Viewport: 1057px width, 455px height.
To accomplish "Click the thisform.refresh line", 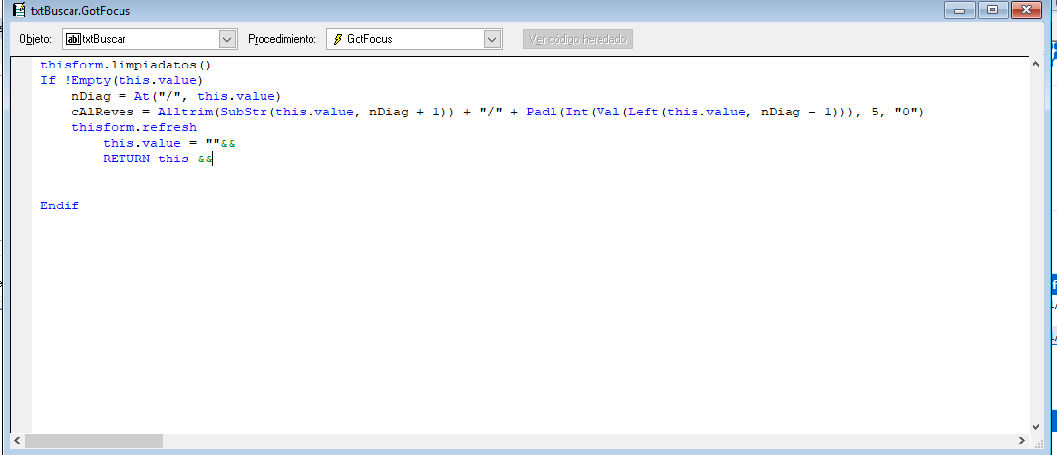I will click(134, 127).
